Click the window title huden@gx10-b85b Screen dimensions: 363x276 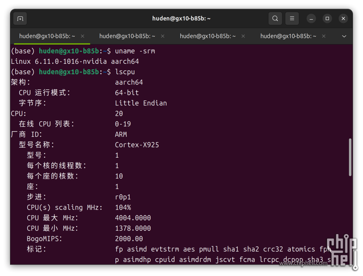pos(181,19)
